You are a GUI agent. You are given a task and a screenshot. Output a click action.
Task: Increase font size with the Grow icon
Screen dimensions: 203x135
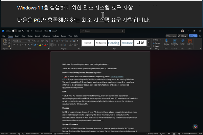tap(35, 41)
